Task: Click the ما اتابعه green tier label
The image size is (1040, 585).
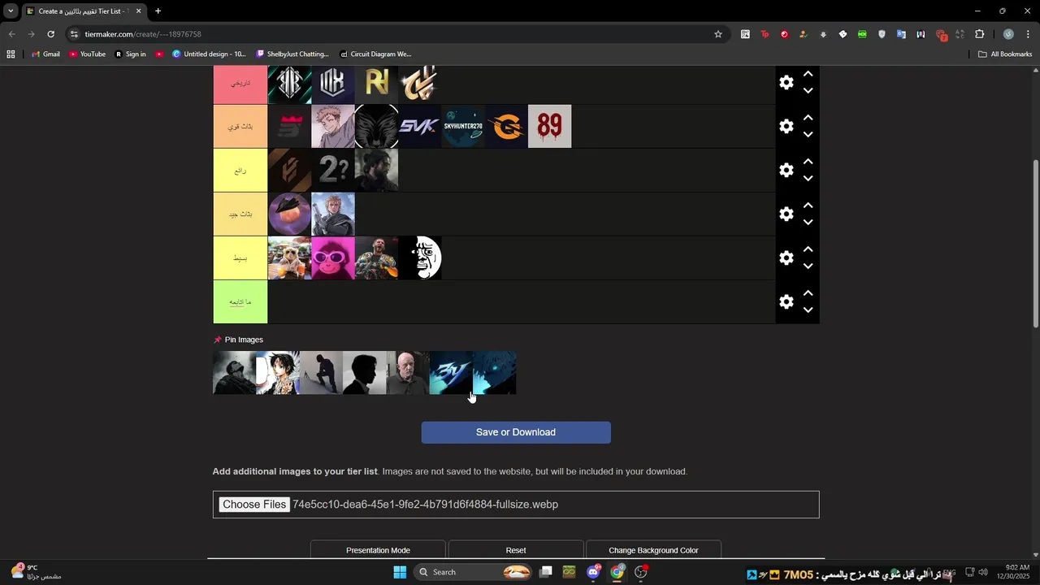Action: [240, 301]
